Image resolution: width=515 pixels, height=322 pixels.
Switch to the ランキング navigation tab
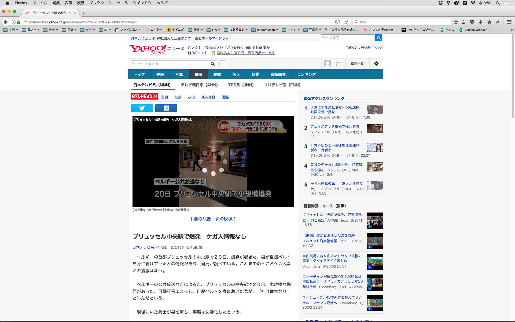pos(306,74)
